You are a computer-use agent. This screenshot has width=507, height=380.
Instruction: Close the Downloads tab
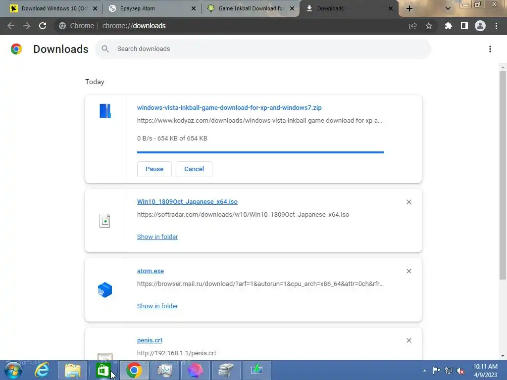[x=391, y=8]
